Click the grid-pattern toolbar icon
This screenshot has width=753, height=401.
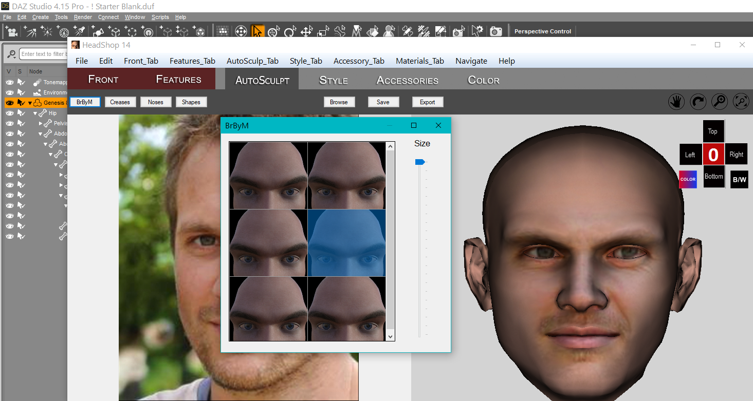(223, 31)
